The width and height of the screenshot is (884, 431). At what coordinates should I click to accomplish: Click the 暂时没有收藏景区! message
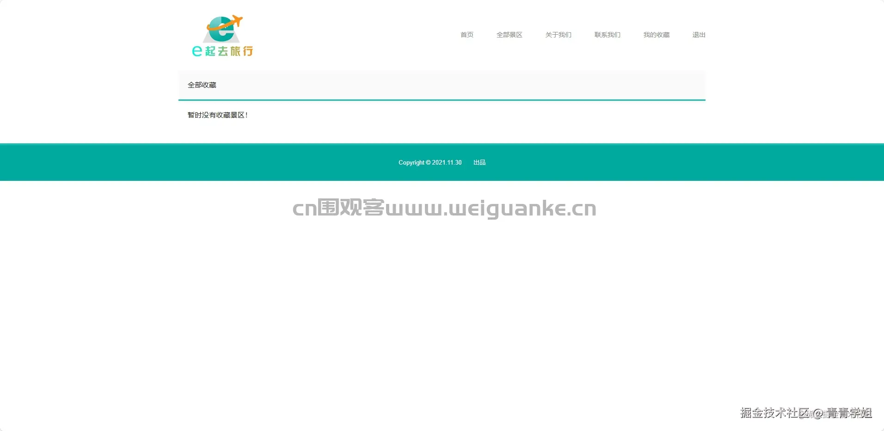(x=218, y=115)
